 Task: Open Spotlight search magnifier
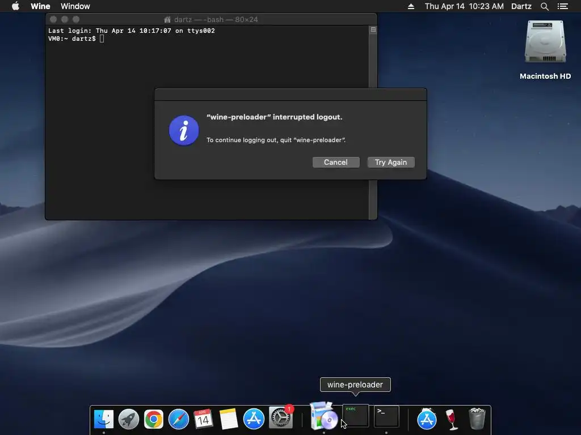coord(544,6)
